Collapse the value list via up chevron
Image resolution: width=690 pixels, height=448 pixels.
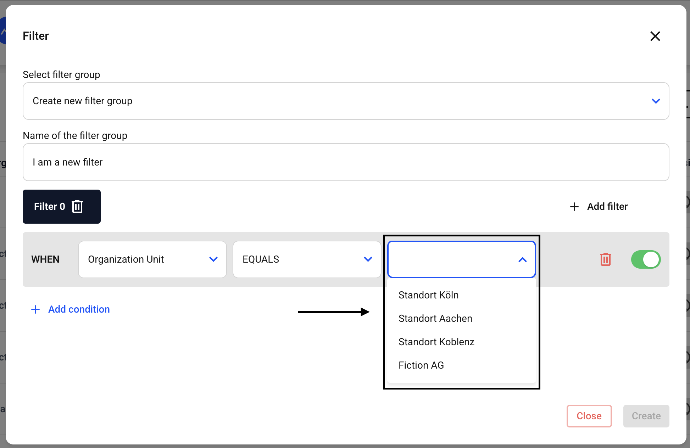(522, 260)
